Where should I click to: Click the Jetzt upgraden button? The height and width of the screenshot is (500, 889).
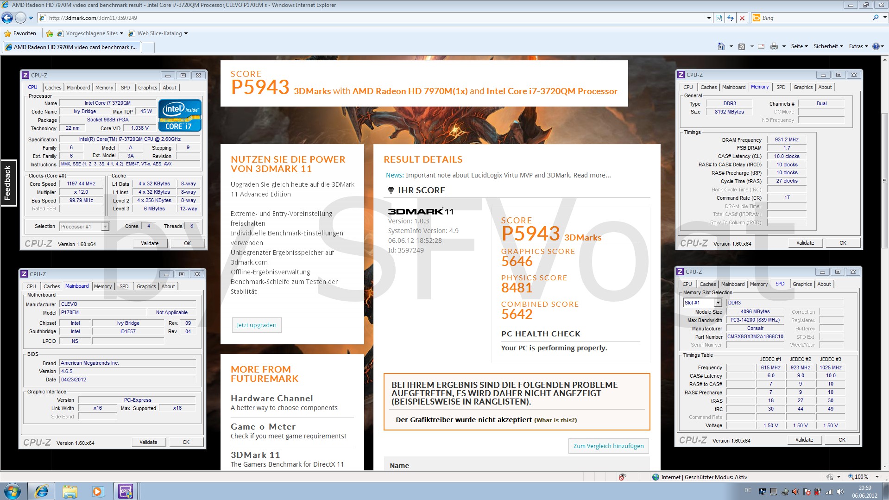[x=256, y=325]
